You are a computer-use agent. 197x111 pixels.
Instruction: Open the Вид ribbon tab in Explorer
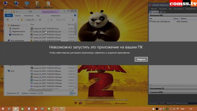tap(38, 16)
